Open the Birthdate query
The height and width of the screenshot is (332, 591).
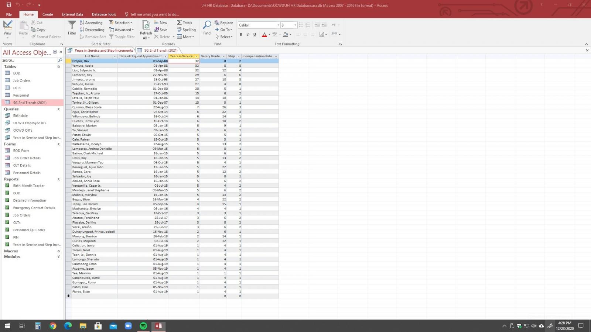click(x=20, y=115)
